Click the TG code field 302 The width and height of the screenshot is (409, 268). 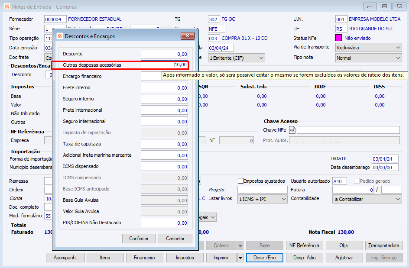(214, 19)
